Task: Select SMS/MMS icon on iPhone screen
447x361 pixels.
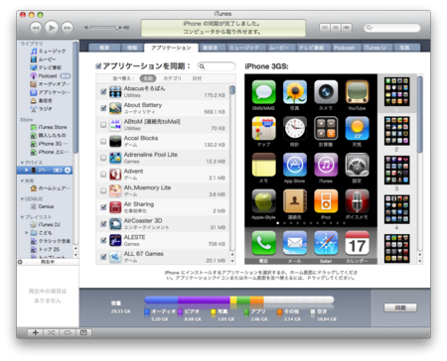Action: tap(263, 92)
